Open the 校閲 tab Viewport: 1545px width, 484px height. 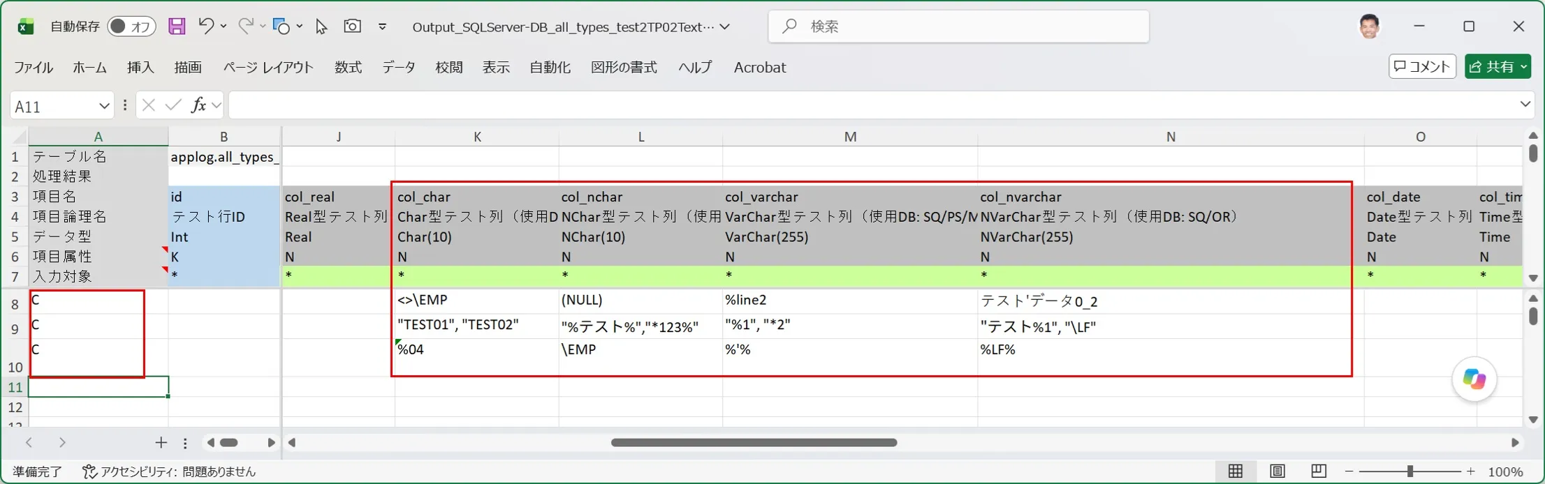[x=449, y=68]
